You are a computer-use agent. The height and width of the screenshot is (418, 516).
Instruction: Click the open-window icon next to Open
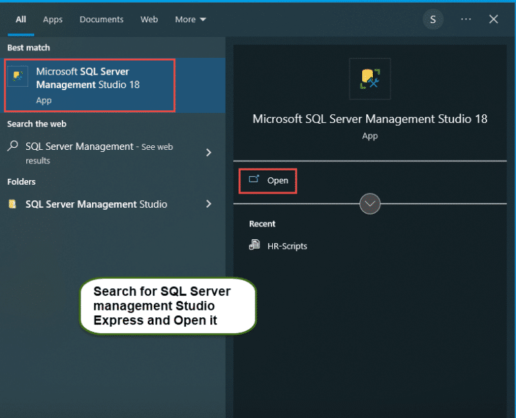tap(254, 179)
